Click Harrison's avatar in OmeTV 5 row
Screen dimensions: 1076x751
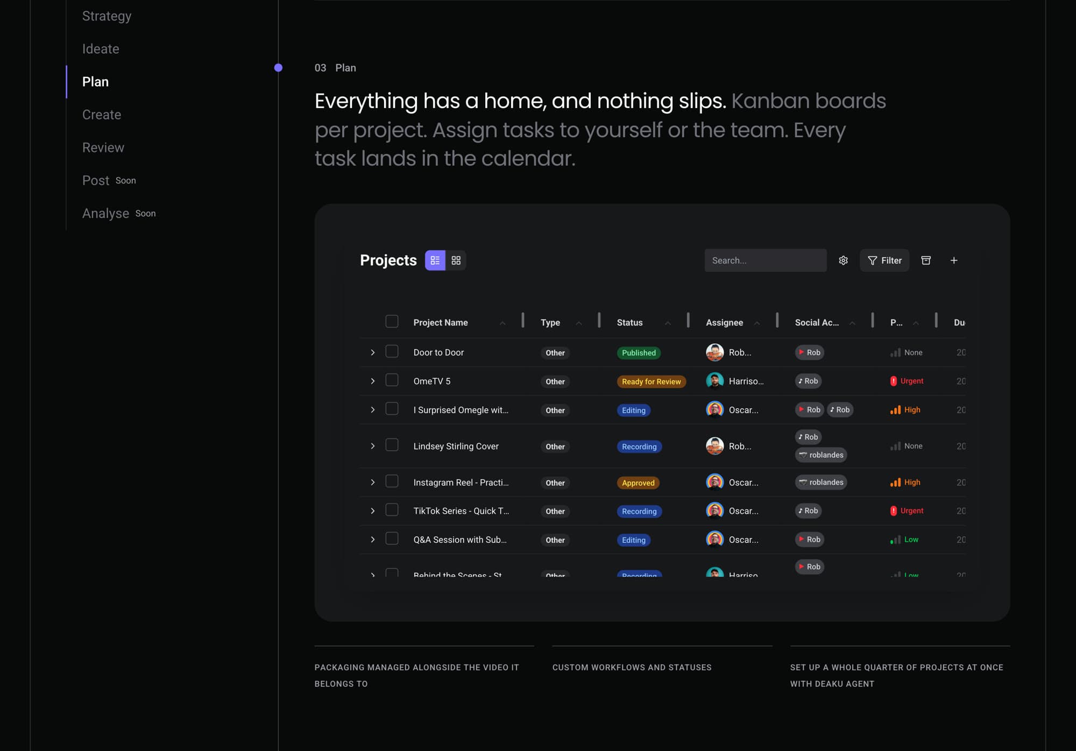point(714,381)
